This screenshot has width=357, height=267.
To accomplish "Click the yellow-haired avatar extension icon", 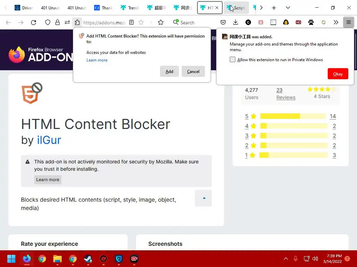I will [286, 22].
